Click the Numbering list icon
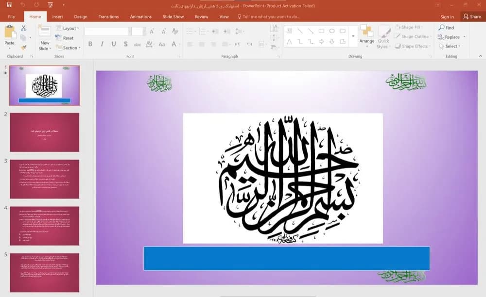The image size is (486, 297). pyautogui.click(x=203, y=31)
